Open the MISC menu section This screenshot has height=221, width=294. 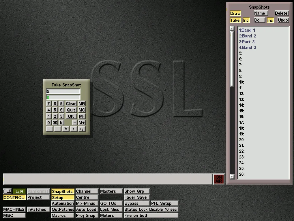tap(14, 216)
